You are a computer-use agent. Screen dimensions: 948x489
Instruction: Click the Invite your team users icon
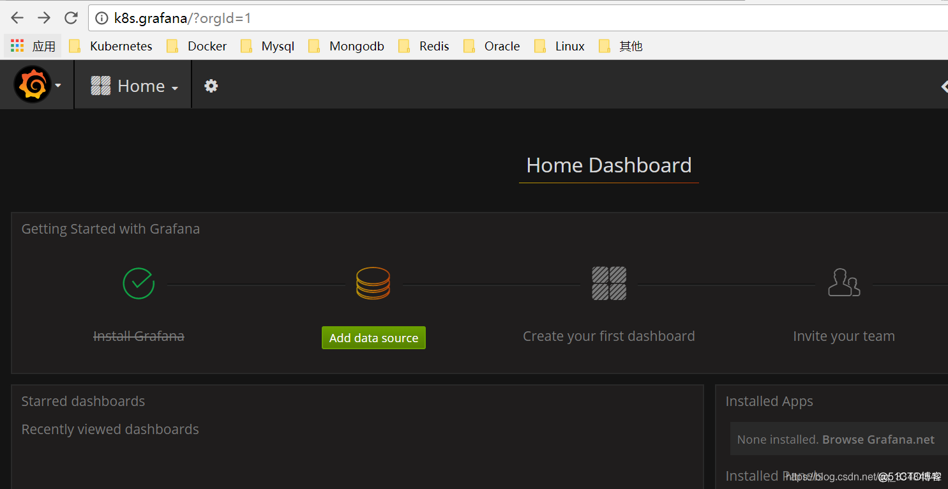coord(844,282)
